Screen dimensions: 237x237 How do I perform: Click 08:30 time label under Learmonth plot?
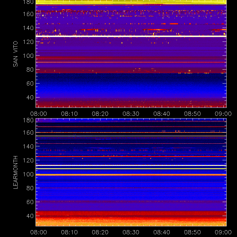tap(131, 232)
